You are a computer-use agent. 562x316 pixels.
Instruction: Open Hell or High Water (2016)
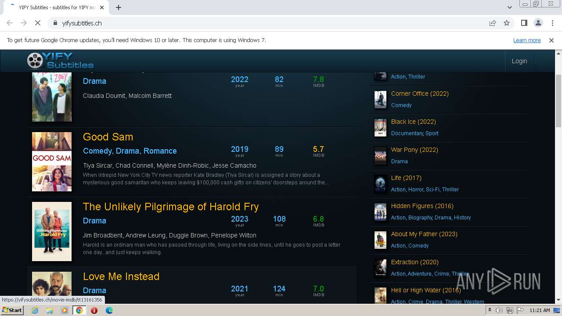[426, 290]
